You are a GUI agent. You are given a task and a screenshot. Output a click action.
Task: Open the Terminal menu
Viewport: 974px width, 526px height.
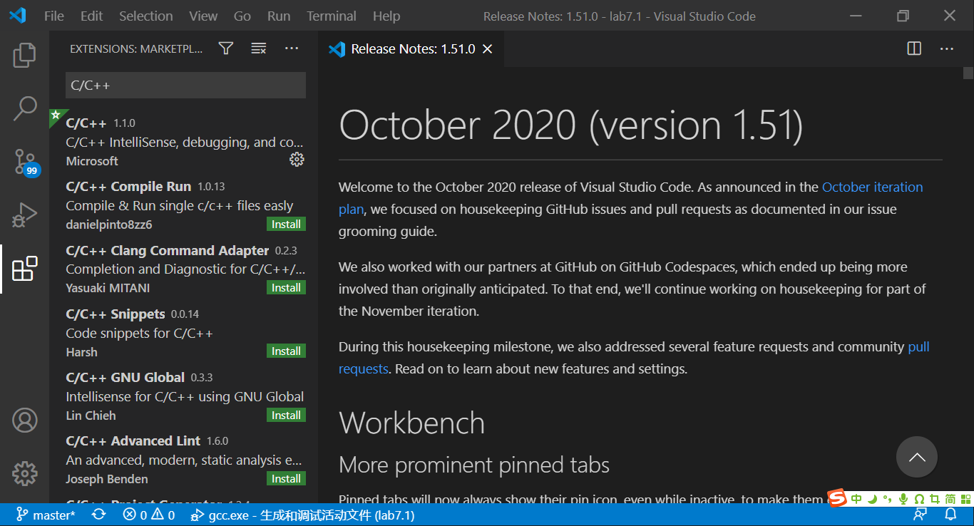[332, 16]
